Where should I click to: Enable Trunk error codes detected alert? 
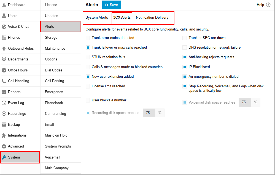coord(88,38)
